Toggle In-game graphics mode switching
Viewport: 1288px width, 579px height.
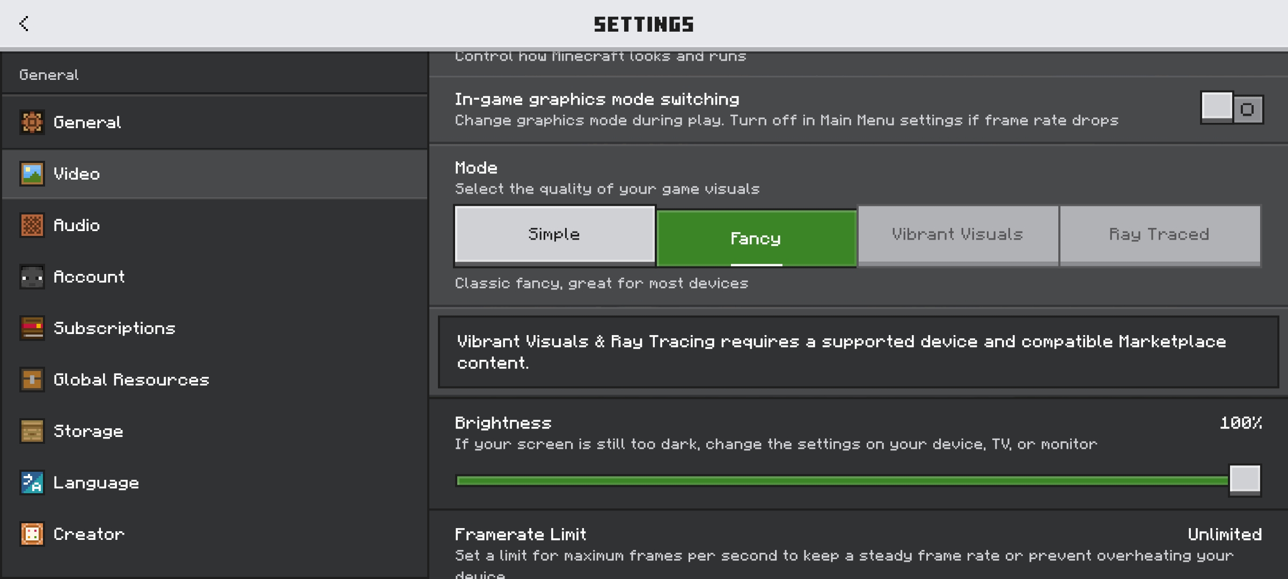click(1232, 109)
